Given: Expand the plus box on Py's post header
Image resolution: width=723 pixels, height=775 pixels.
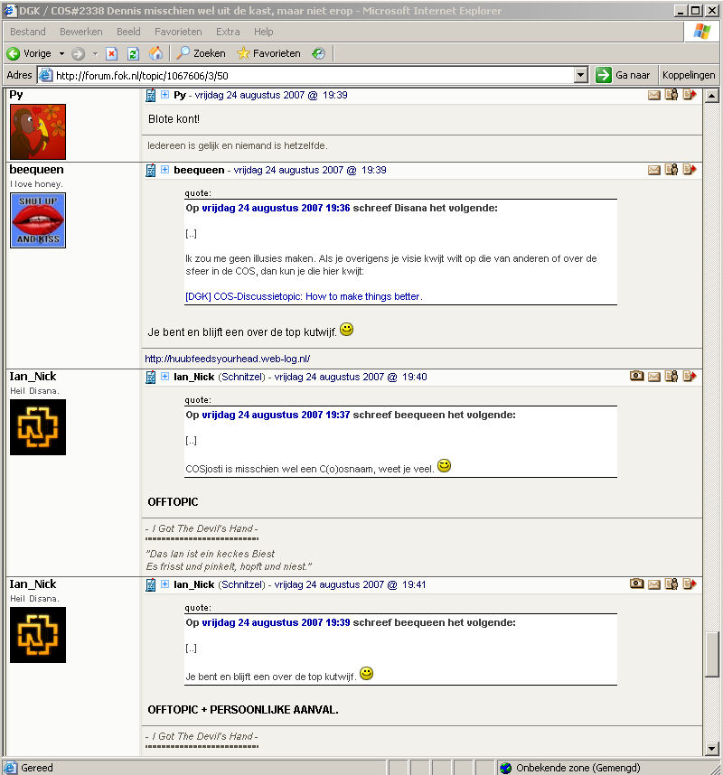Looking at the screenshot, I should 165,95.
